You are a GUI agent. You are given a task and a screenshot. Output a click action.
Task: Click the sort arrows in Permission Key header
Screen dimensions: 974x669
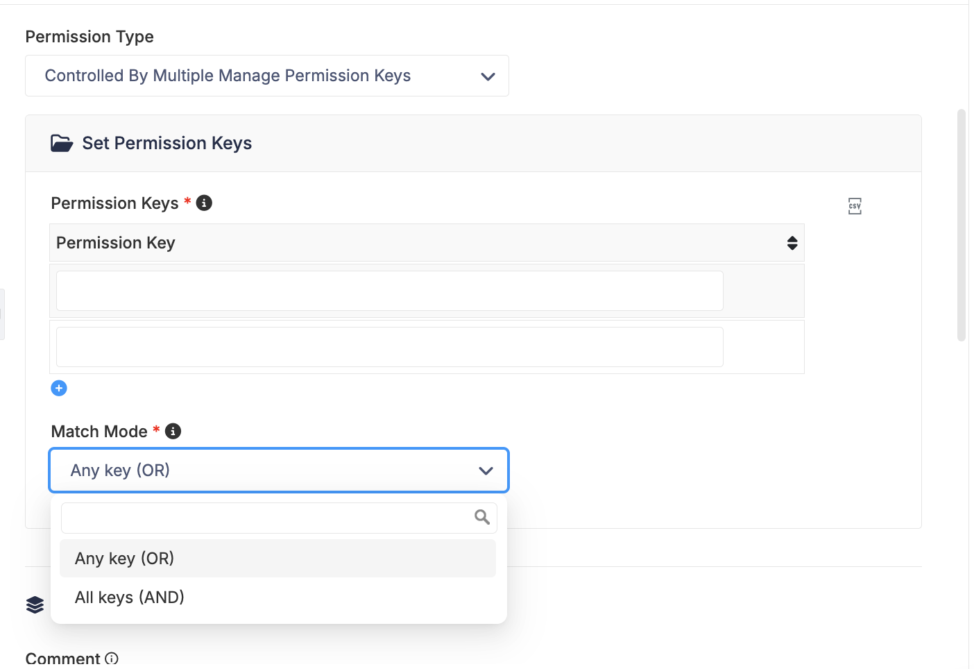pos(792,243)
